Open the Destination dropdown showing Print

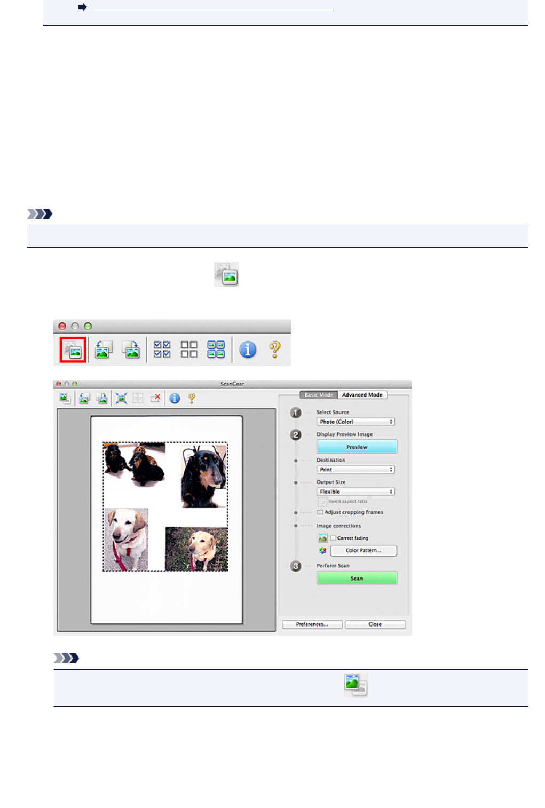pyautogui.click(x=356, y=470)
